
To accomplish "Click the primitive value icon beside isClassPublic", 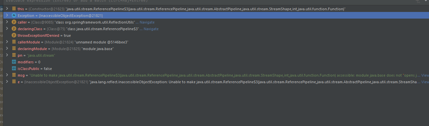I will (x=14, y=69).
